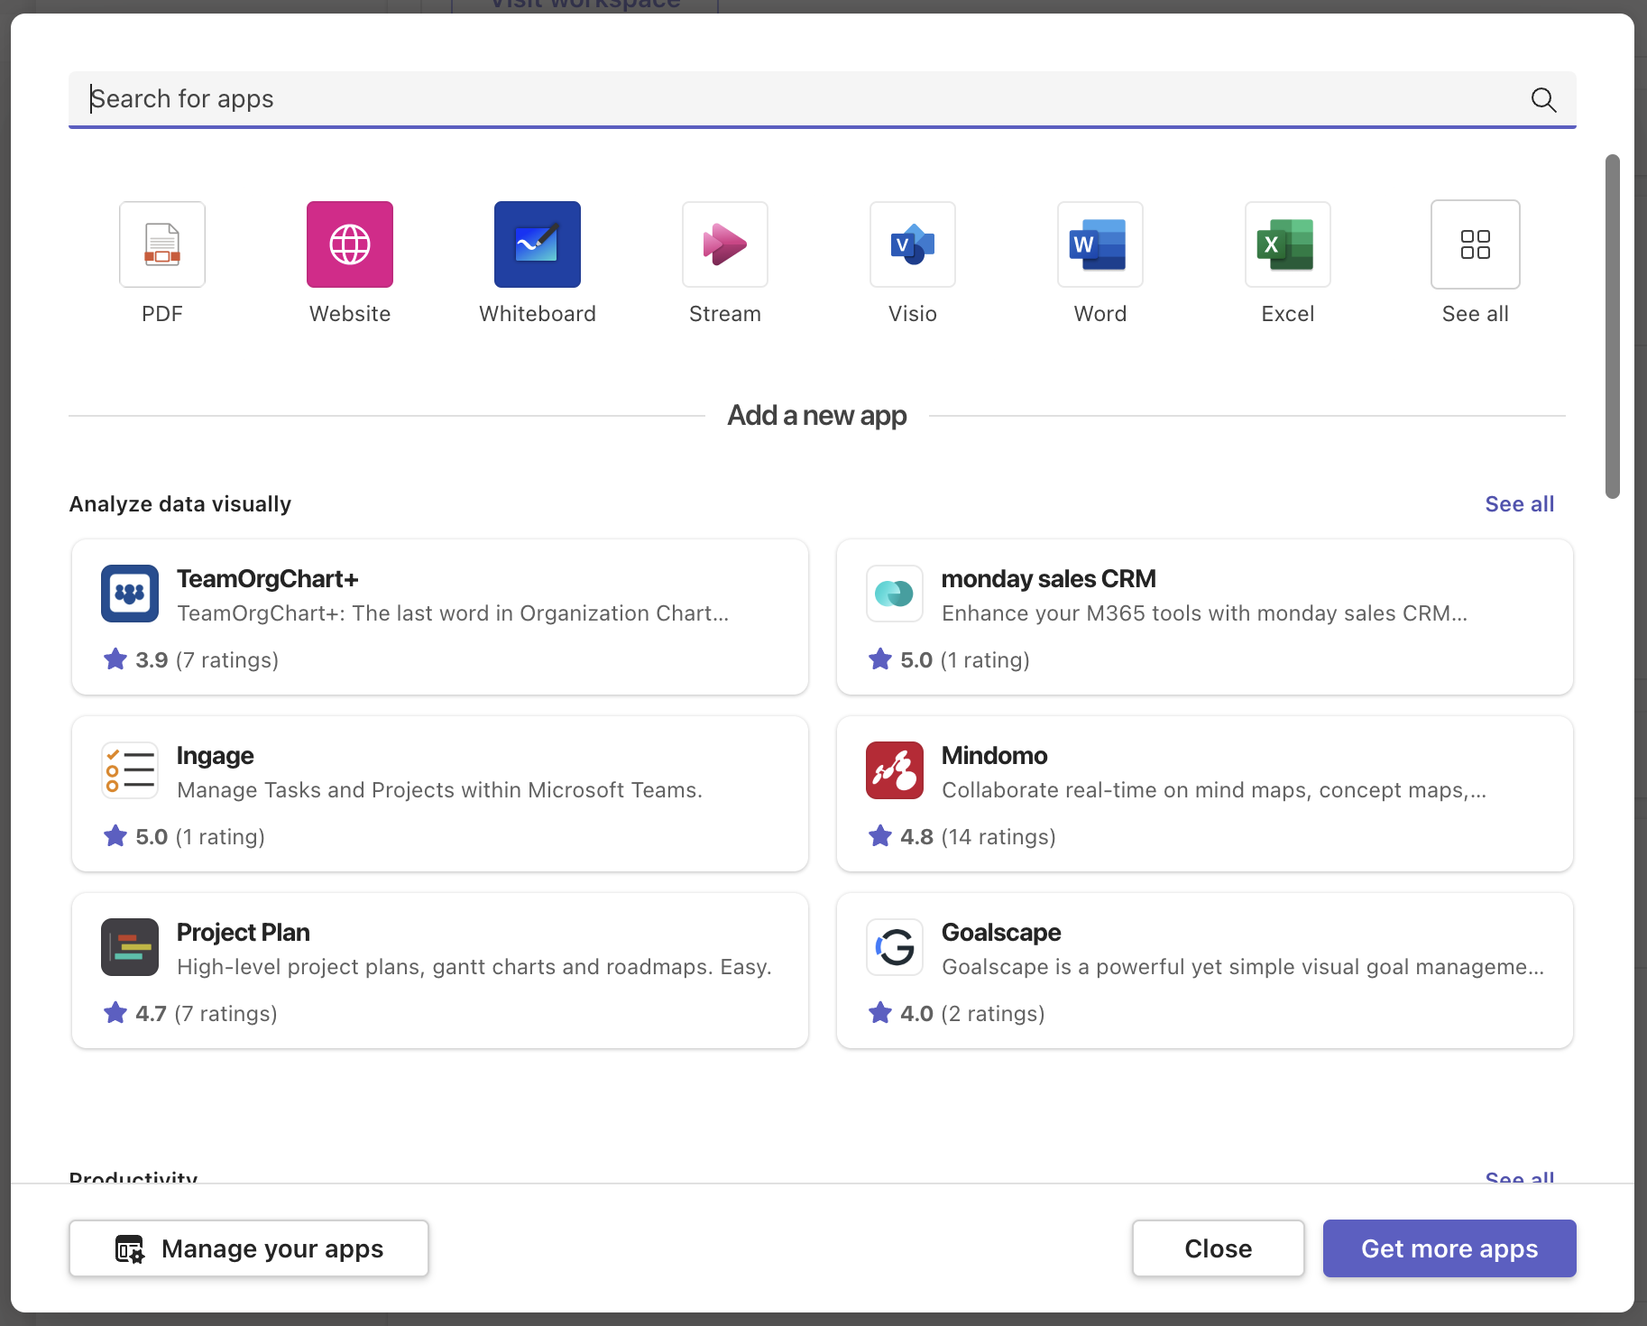Open the monday sales CRM title
This screenshot has height=1326, width=1647.
[x=1048, y=579]
